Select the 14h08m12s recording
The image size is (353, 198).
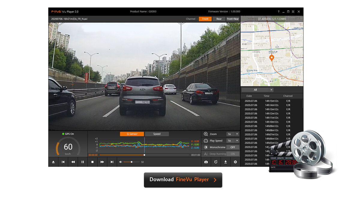tap(272, 130)
